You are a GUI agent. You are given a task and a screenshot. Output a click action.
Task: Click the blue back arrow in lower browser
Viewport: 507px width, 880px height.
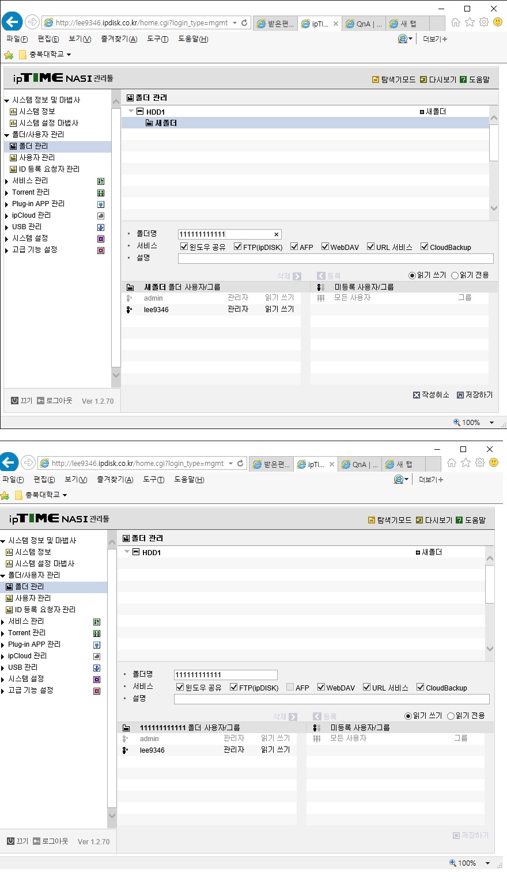click(7, 462)
